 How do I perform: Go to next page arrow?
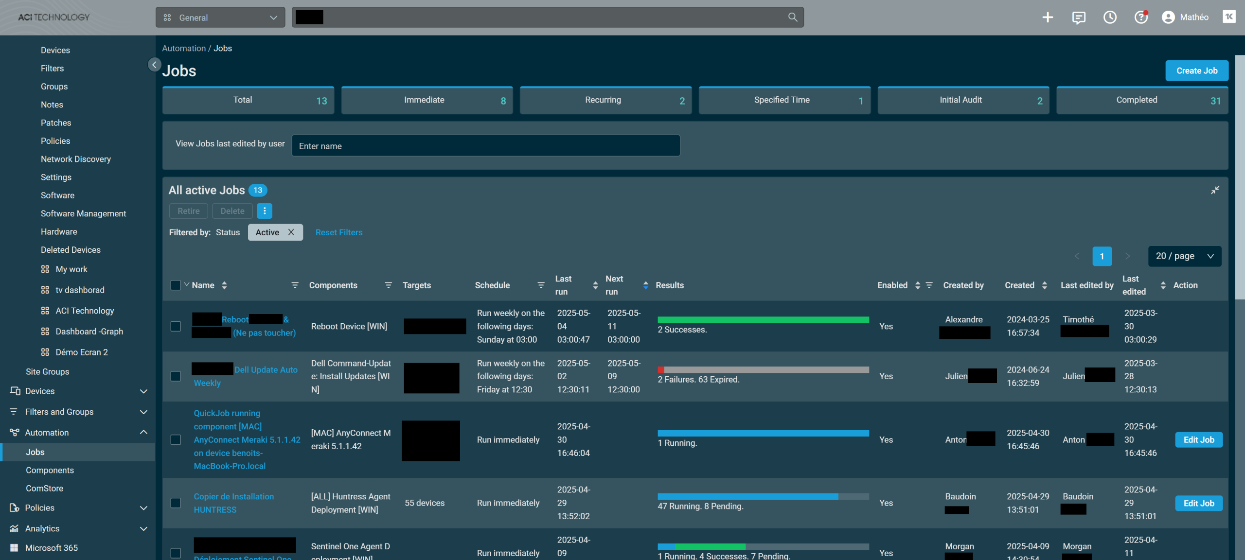1127,256
